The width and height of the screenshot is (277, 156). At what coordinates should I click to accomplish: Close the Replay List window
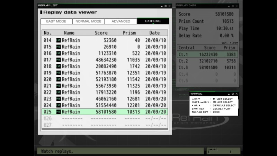pos(170,6)
